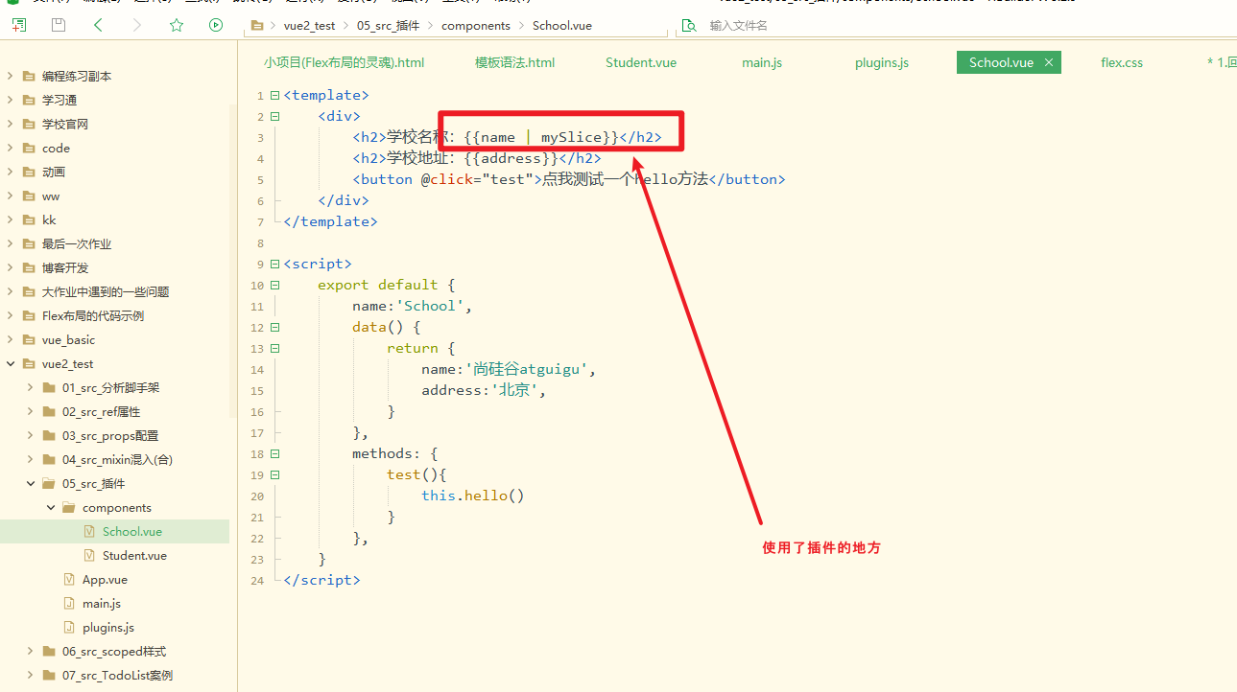
Task: Fold the div block on line 2
Action: point(275,117)
